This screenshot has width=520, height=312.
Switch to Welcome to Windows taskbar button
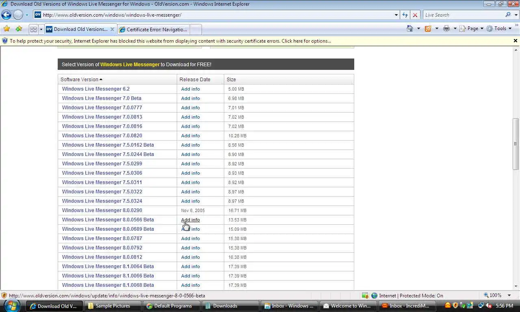[x=349, y=306]
